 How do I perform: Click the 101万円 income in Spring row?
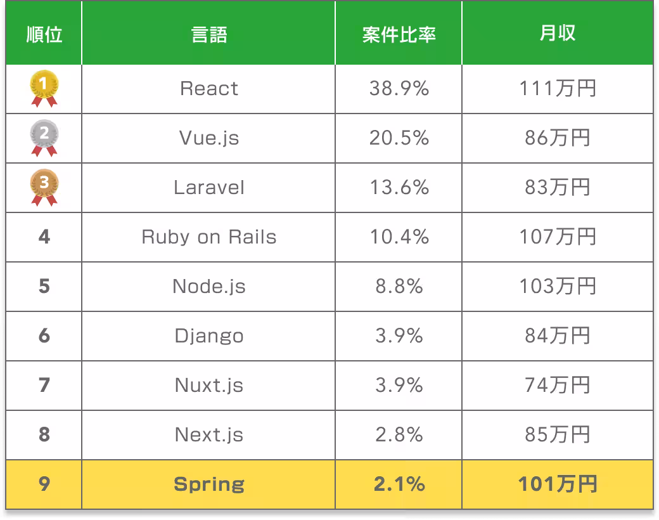pyautogui.click(x=557, y=484)
